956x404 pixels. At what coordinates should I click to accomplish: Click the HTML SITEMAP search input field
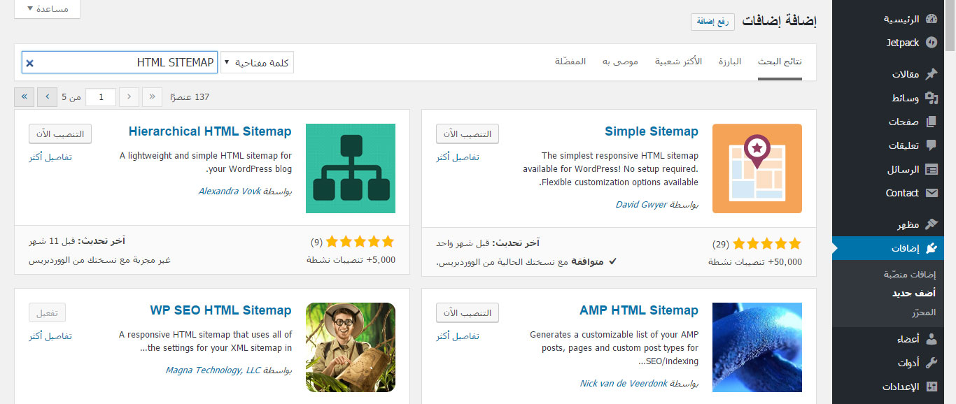120,63
